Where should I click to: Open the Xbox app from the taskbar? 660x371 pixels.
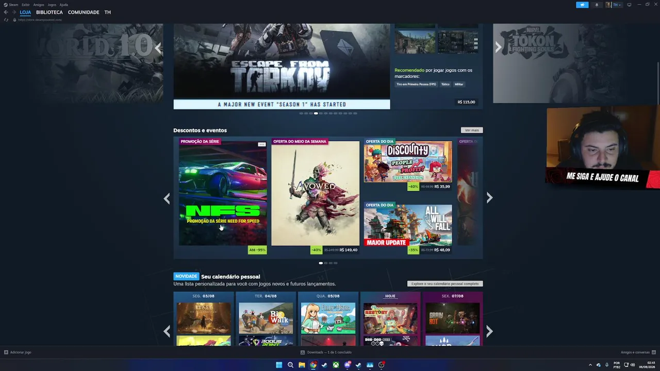pos(336,365)
